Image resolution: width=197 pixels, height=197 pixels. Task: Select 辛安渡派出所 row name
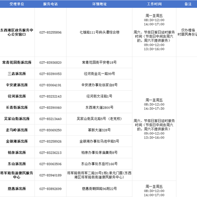point(17,85)
